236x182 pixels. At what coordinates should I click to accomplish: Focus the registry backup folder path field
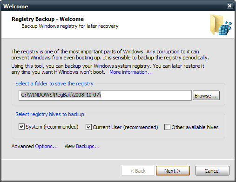[105, 95]
